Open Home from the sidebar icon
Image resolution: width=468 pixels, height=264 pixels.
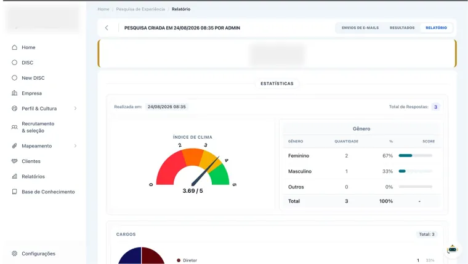(14, 47)
